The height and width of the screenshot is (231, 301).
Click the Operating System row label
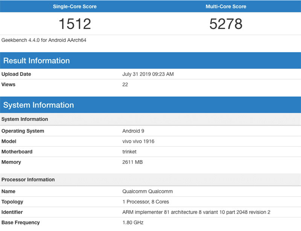click(23, 131)
